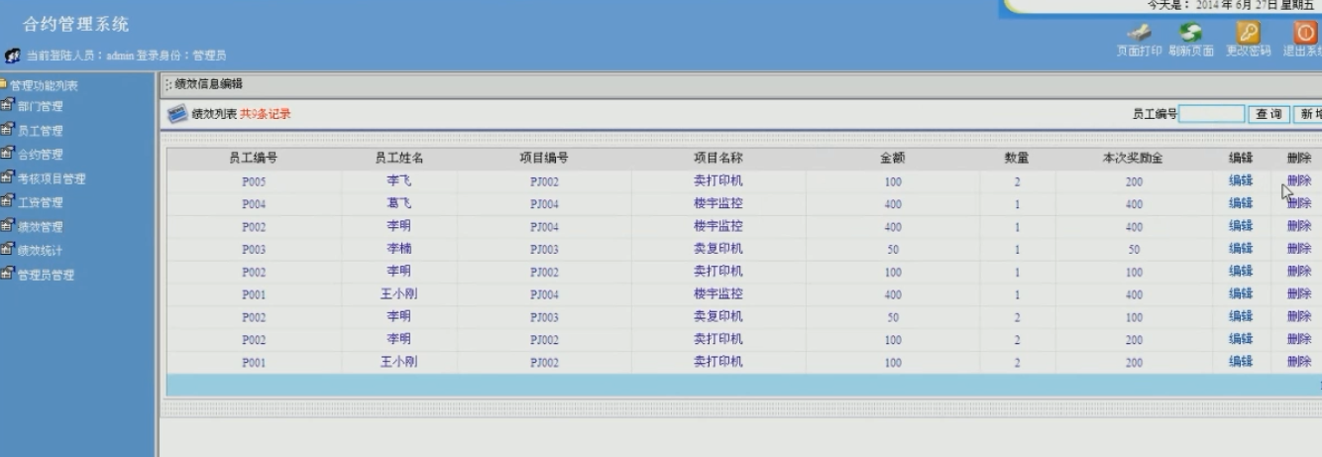Click the 项目名称 column header
Image resolution: width=1322 pixels, height=457 pixels.
[x=718, y=159]
